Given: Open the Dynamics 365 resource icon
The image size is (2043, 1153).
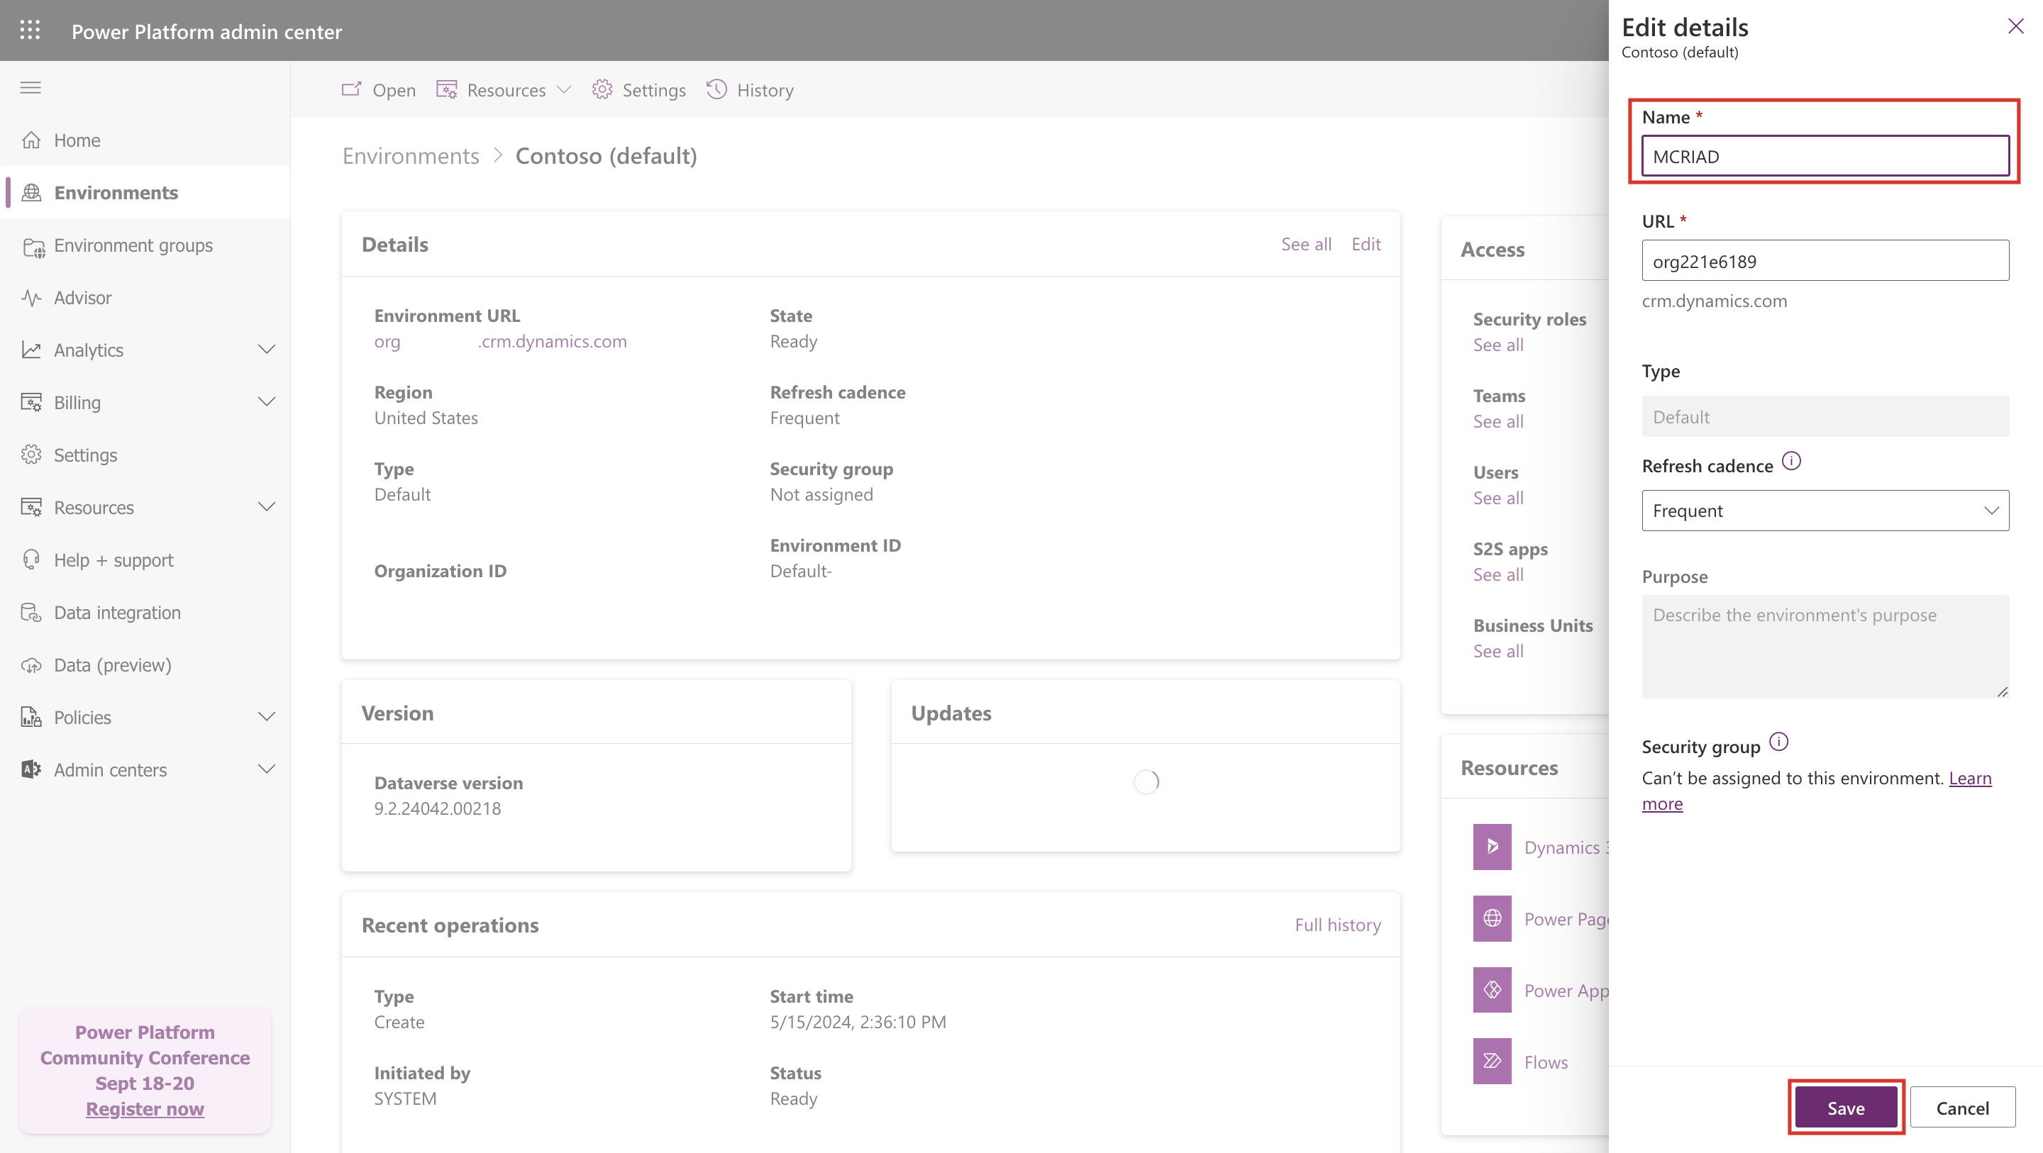Looking at the screenshot, I should click(1491, 847).
